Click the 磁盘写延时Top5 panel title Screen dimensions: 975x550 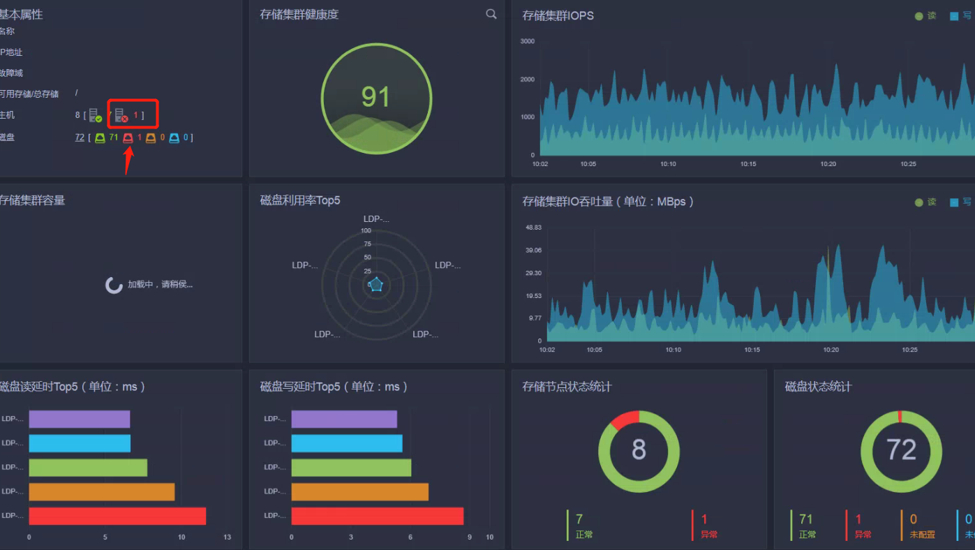334,387
